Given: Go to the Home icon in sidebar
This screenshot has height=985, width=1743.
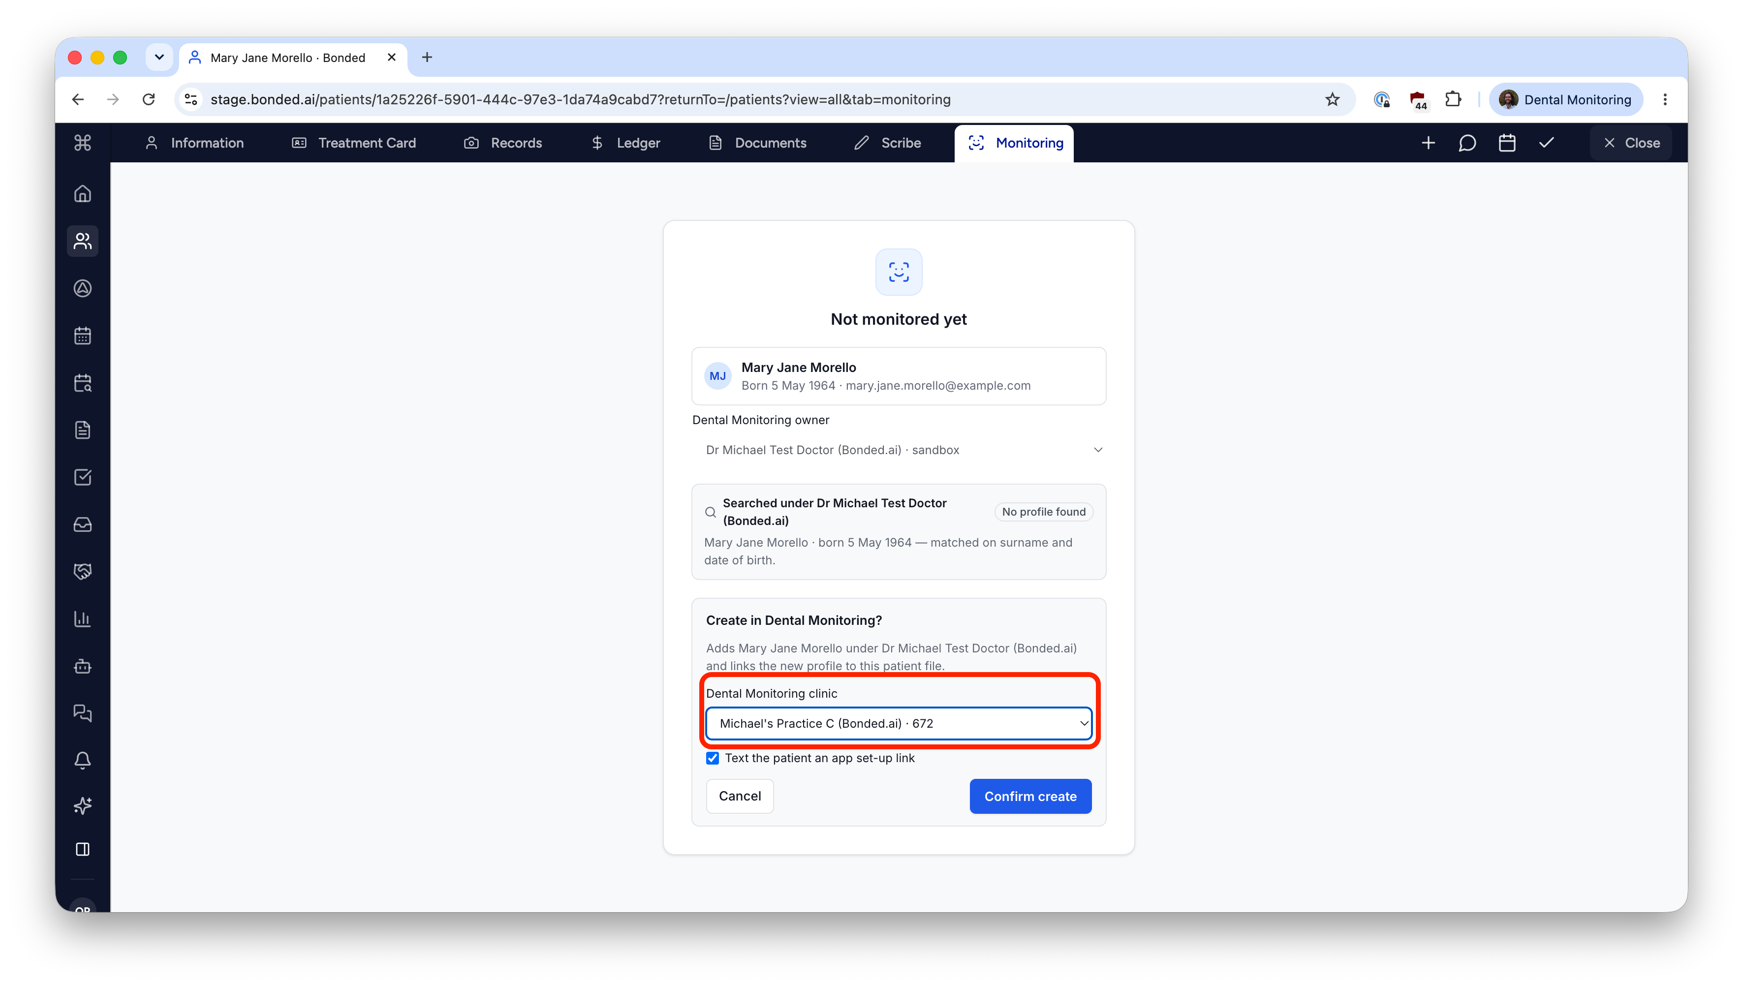Looking at the screenshot, I should point(83,194).
